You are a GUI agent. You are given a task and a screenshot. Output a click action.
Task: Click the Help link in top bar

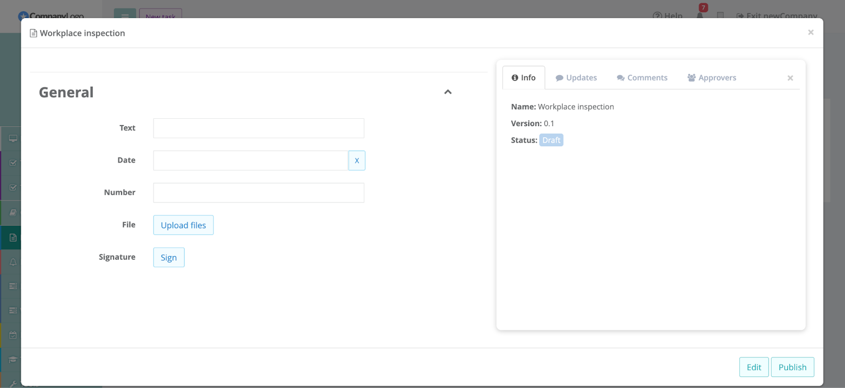668,16
